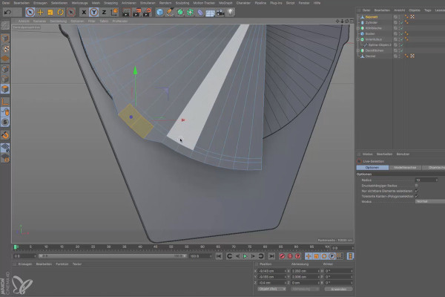Toggle the green check of Spline-Objekt.2

401,45
